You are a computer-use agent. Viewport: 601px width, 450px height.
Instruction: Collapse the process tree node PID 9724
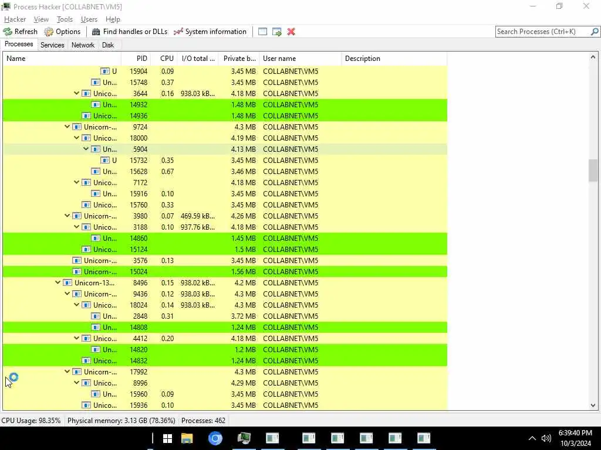pyautogui.click(x=67, y=127)
